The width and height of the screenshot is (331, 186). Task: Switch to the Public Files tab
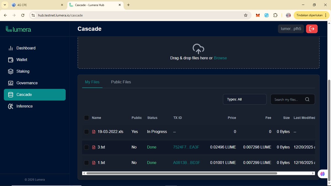tap(121, 82)
